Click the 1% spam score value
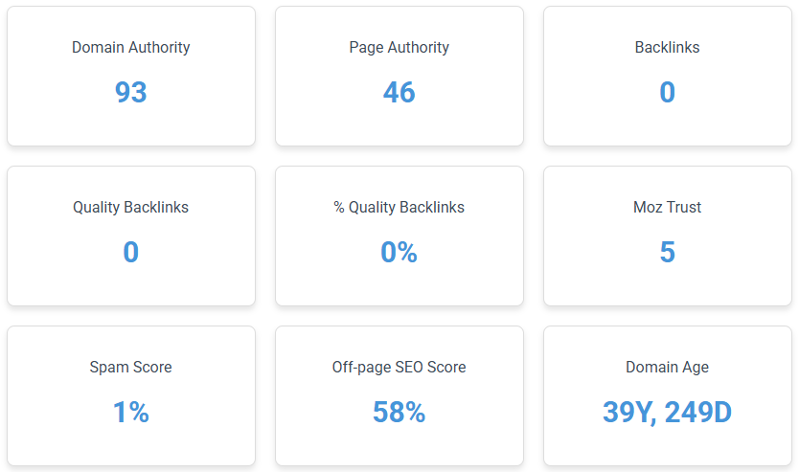Screen dimensions: 799x472 131,412
